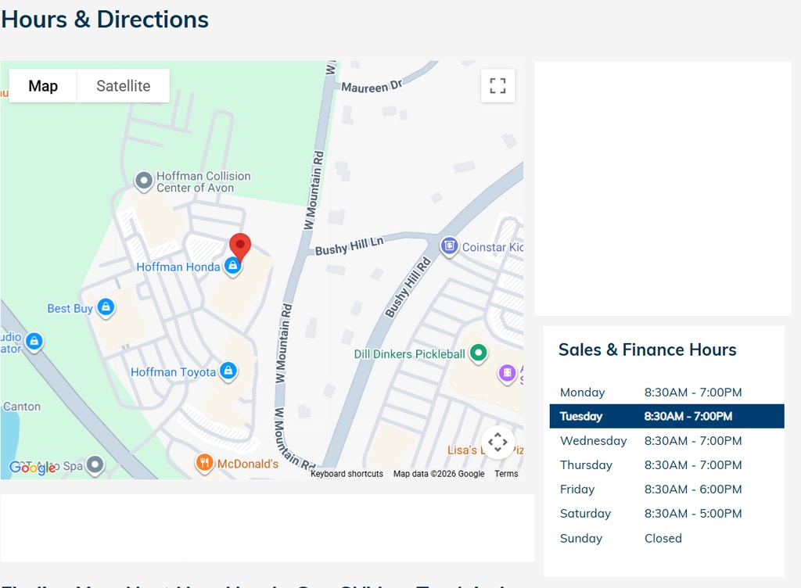Click the Sales & Finance Hours heading
This screenshot has width=801, height=588.
(647, 350)
